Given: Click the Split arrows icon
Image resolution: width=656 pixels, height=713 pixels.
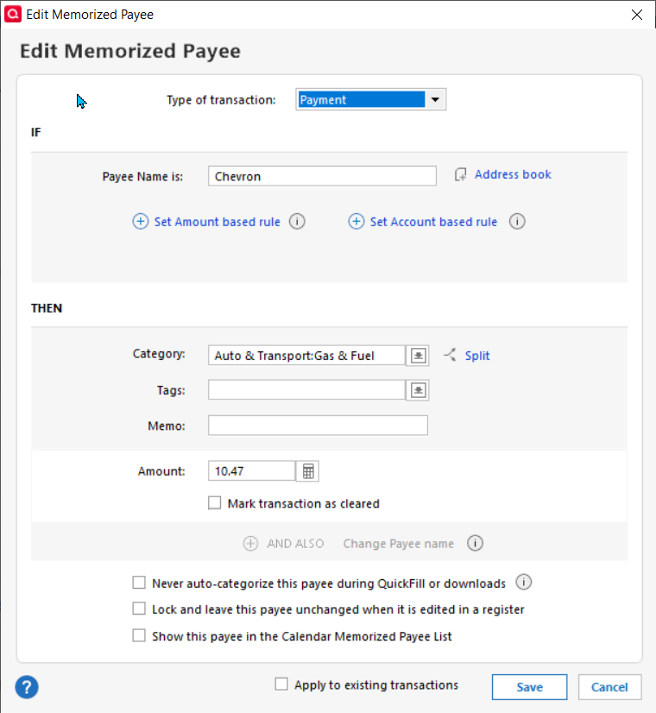Looking at the screenshot, I should (x=450, y=355).
